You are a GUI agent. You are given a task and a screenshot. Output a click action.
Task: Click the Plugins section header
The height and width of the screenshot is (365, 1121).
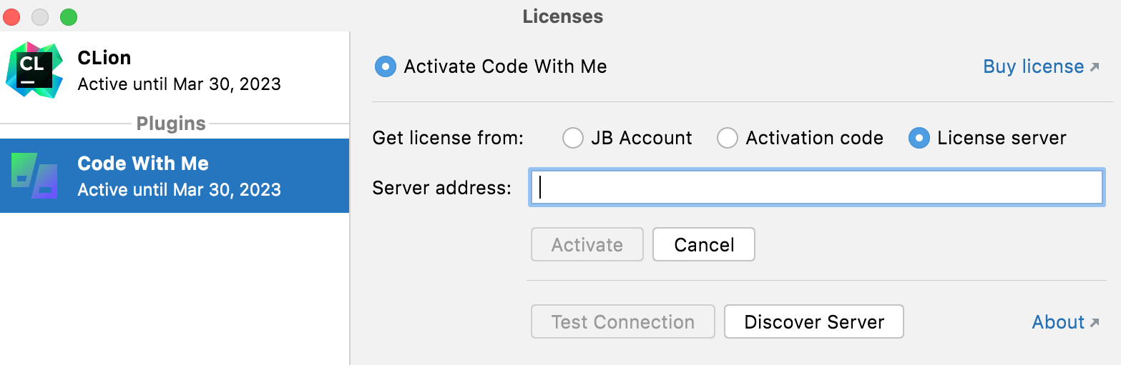point(171,124)
